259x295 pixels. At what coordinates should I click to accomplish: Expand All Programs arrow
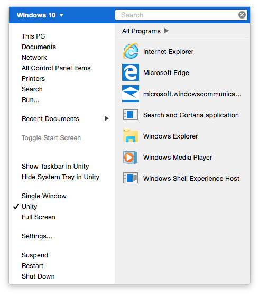[x=166, y=31]
